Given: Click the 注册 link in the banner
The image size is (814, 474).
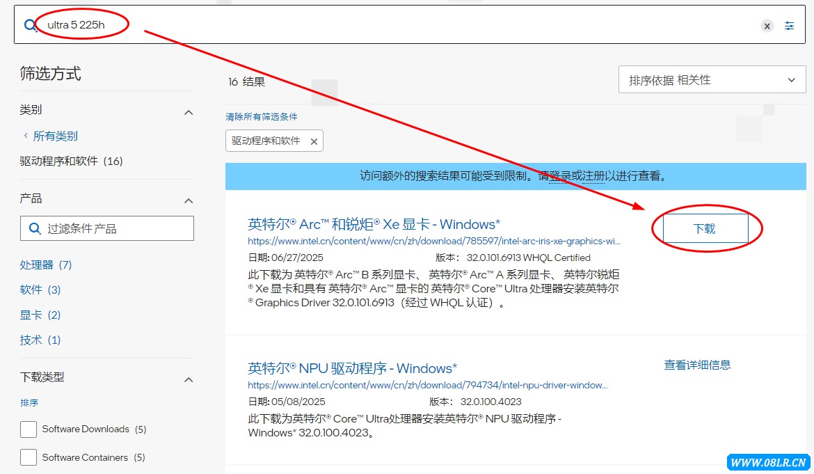Looking at the screenshot, I should [593, 177].
